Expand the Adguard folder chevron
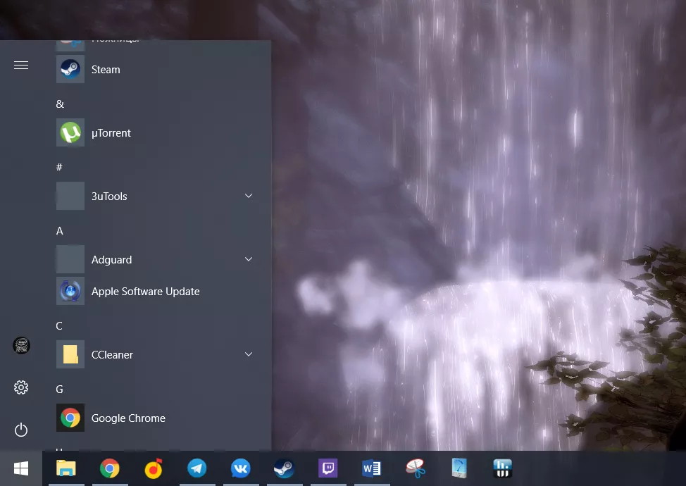The height and width of the screenshot is (486, 686). (x=249, y=259)
